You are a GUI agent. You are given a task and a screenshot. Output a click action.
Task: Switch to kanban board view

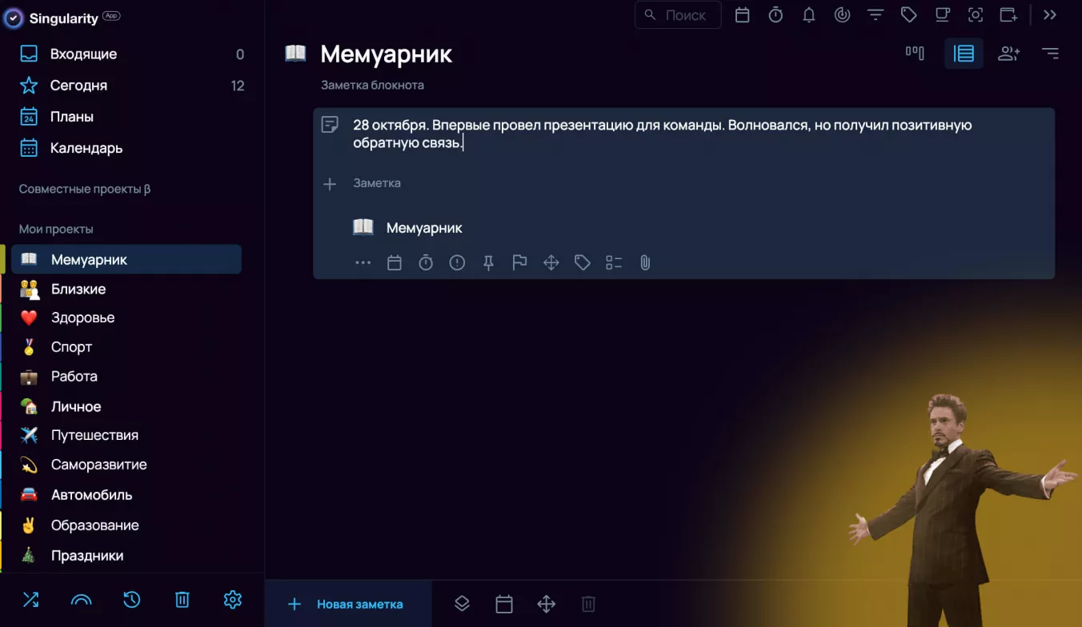915,54
